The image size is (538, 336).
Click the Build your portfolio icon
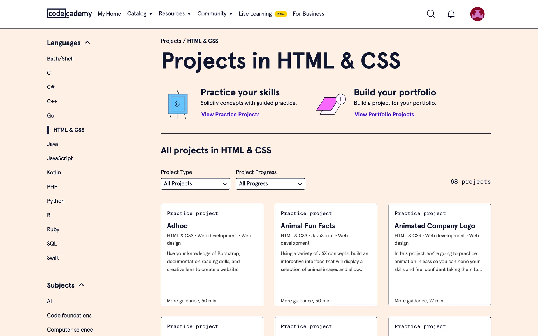[331, 104]
